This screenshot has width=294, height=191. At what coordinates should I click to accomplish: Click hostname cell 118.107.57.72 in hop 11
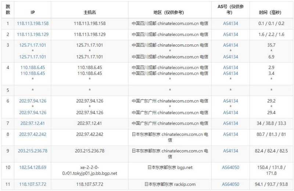click(90, 184)
